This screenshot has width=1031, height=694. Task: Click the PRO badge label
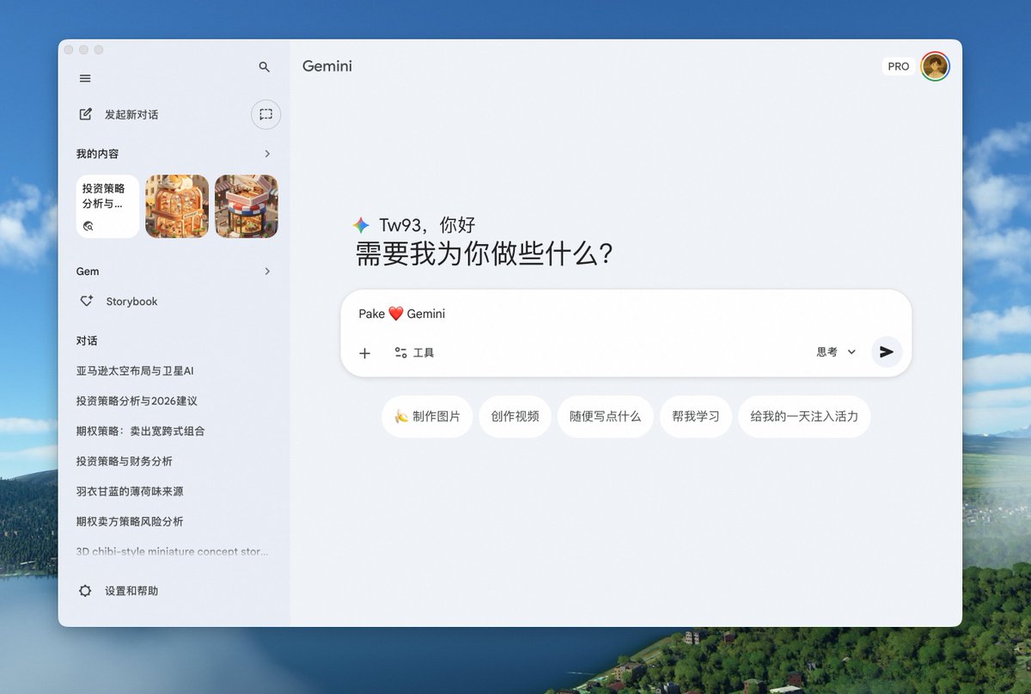[898, 65]
